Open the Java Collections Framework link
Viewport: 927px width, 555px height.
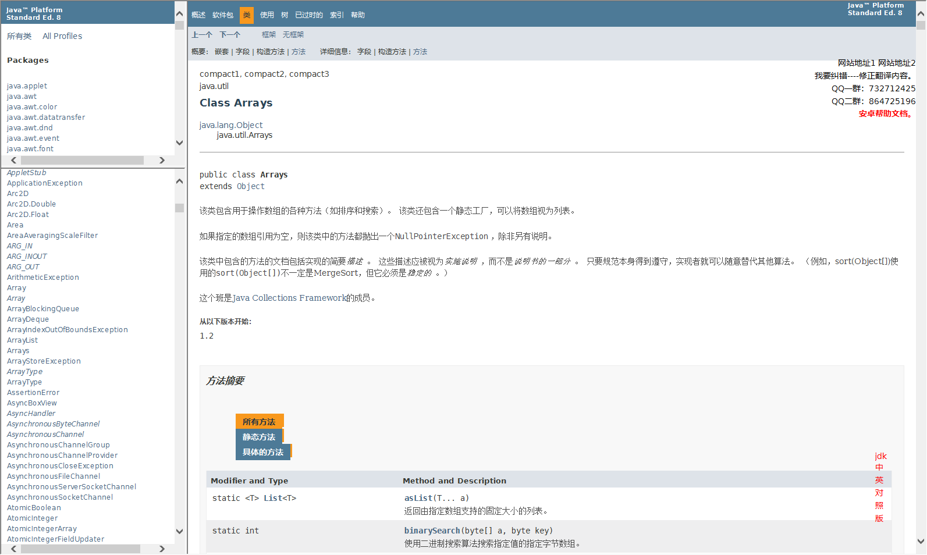[x=289, y=298]
